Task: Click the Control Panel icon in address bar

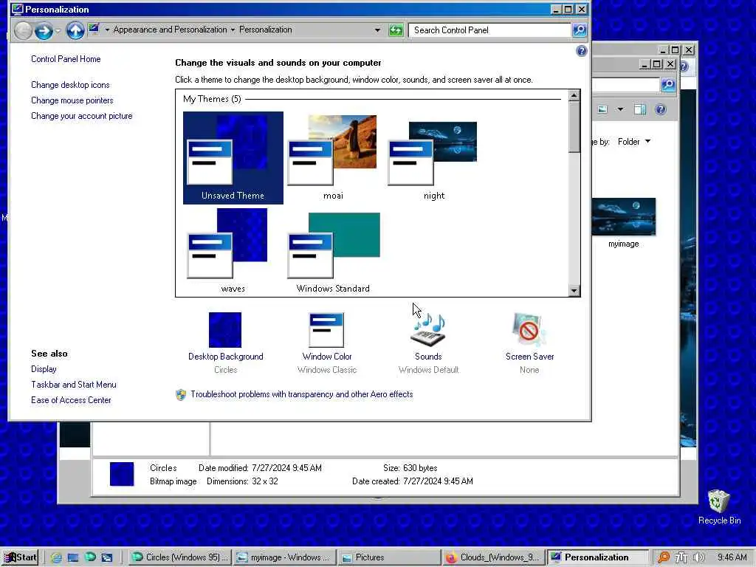Action: coord(94,30)
